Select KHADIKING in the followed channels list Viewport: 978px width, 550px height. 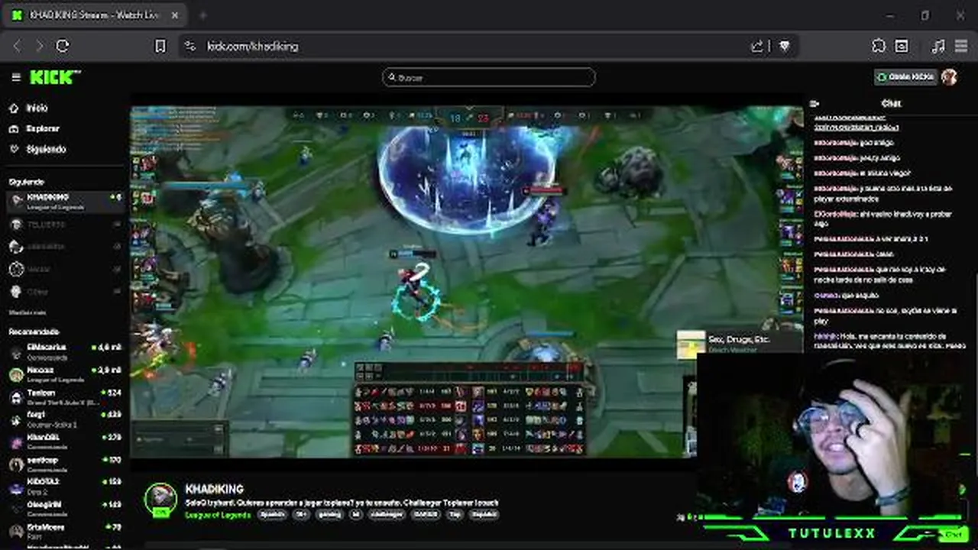(64, 202)
